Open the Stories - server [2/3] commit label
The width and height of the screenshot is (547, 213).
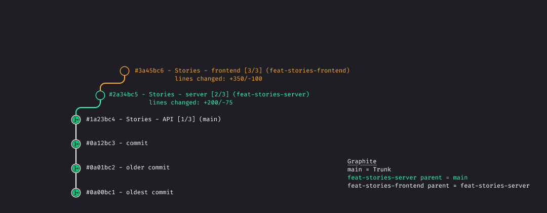(209, 94)
